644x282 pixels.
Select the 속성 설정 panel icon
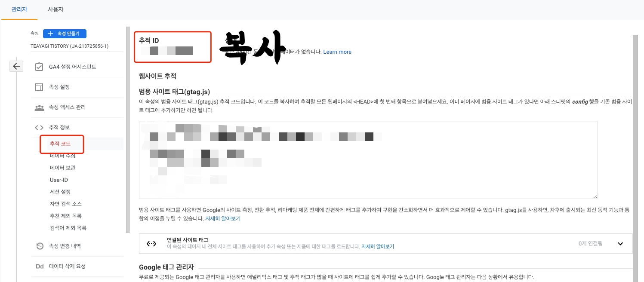[39, 87]
